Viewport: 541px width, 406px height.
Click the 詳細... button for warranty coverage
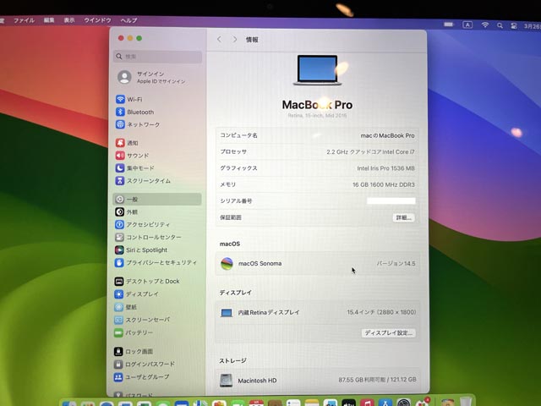(x=403, y=217)
